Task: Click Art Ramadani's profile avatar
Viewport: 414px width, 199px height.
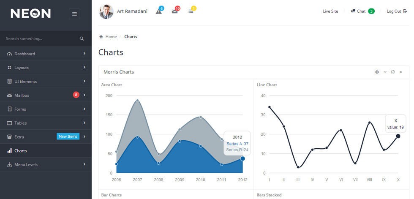Action: point(106,11)
